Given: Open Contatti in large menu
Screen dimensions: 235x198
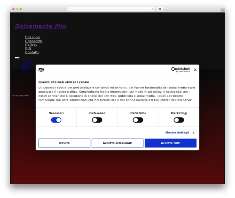Looking at the screenshot, I should pos(31,52).
